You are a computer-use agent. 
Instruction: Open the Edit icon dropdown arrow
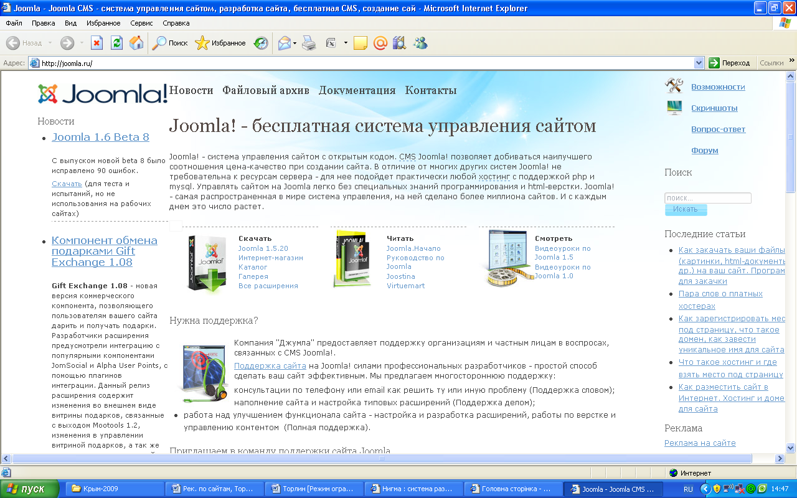(346, 43)
